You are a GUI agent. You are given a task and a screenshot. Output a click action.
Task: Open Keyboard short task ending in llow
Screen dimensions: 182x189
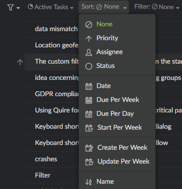pyautogui.click(x=57, y=143)
